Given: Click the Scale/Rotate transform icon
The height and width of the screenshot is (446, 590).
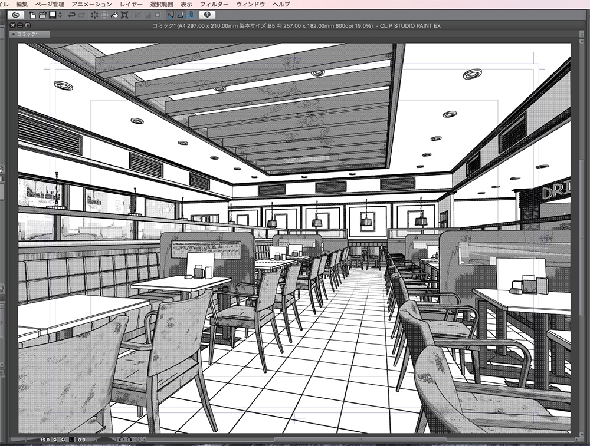Looking at the screenshot, I should coord(124,15).
